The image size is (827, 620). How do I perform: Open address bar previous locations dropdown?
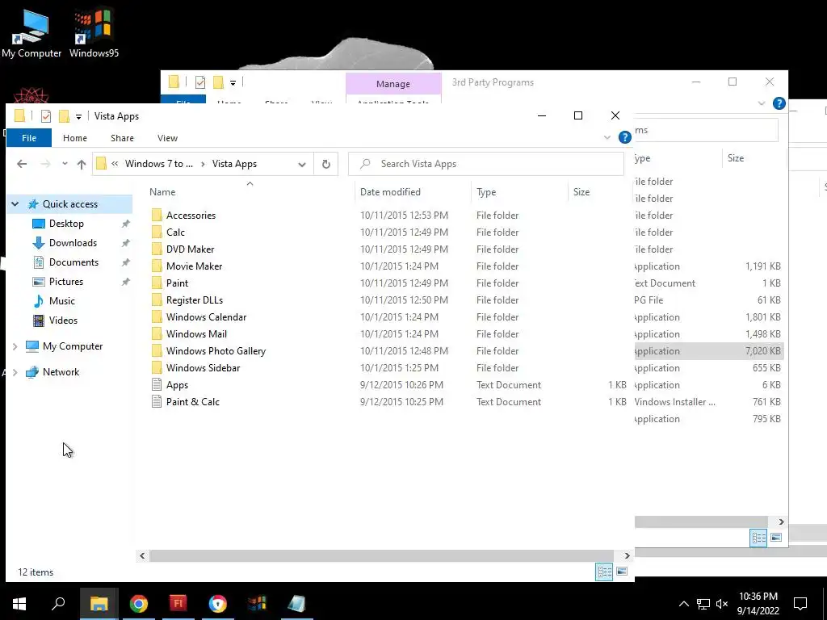pos(302,164)
